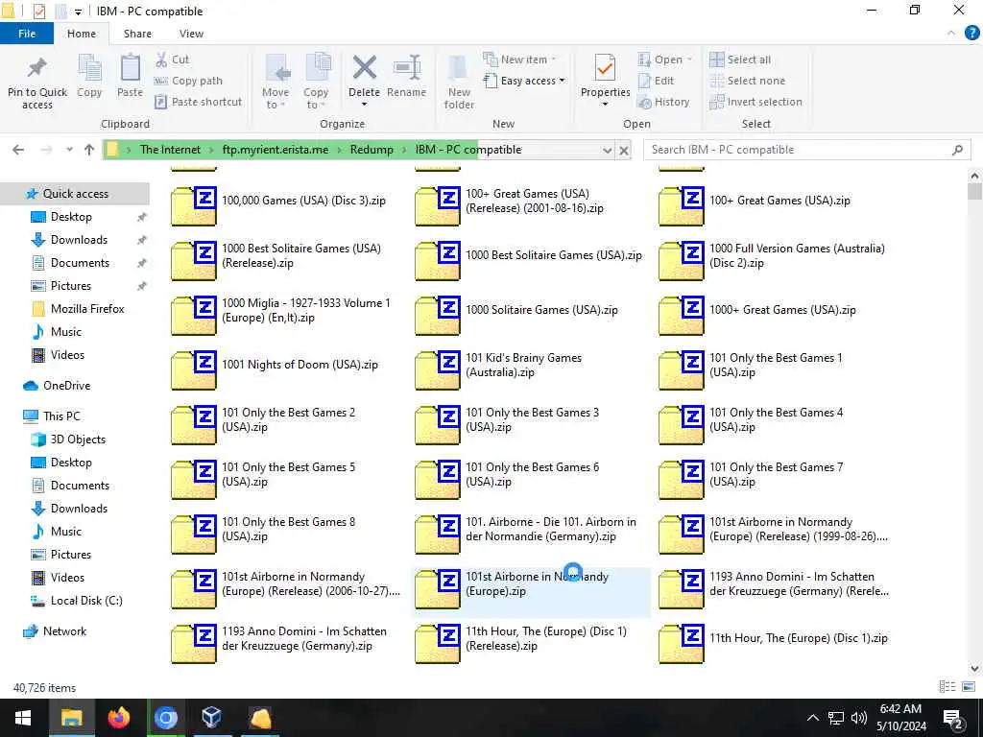Click the Open ribbon command

tap(665, 59)
